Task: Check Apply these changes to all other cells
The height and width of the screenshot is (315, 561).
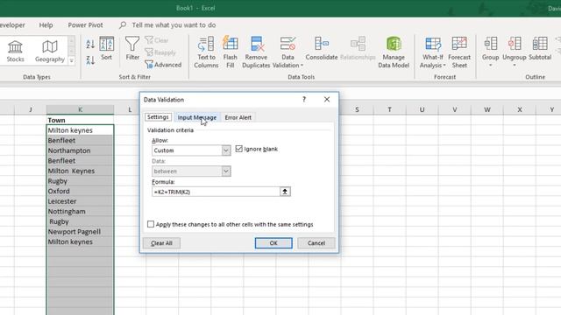Action: coord(151,224)
